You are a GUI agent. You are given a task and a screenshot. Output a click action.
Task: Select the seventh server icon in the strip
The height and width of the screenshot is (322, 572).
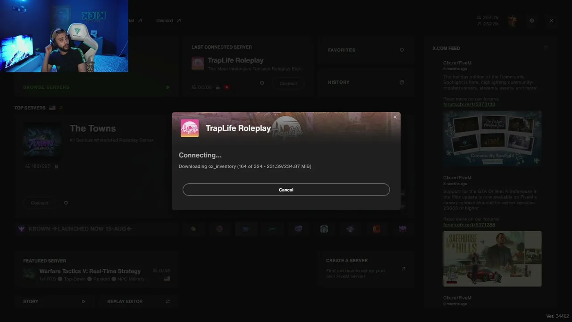click(x=350, y=229)
